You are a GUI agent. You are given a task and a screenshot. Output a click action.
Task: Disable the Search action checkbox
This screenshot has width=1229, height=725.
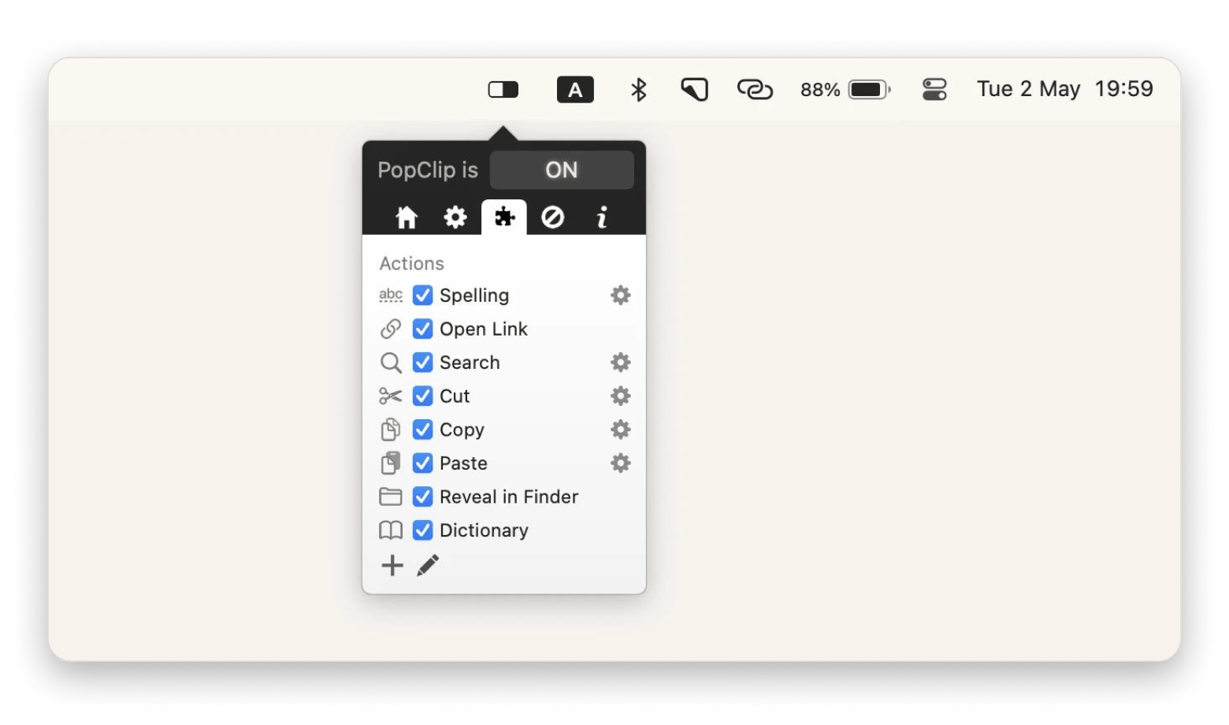pyautogui.click(x=423, y=362)
